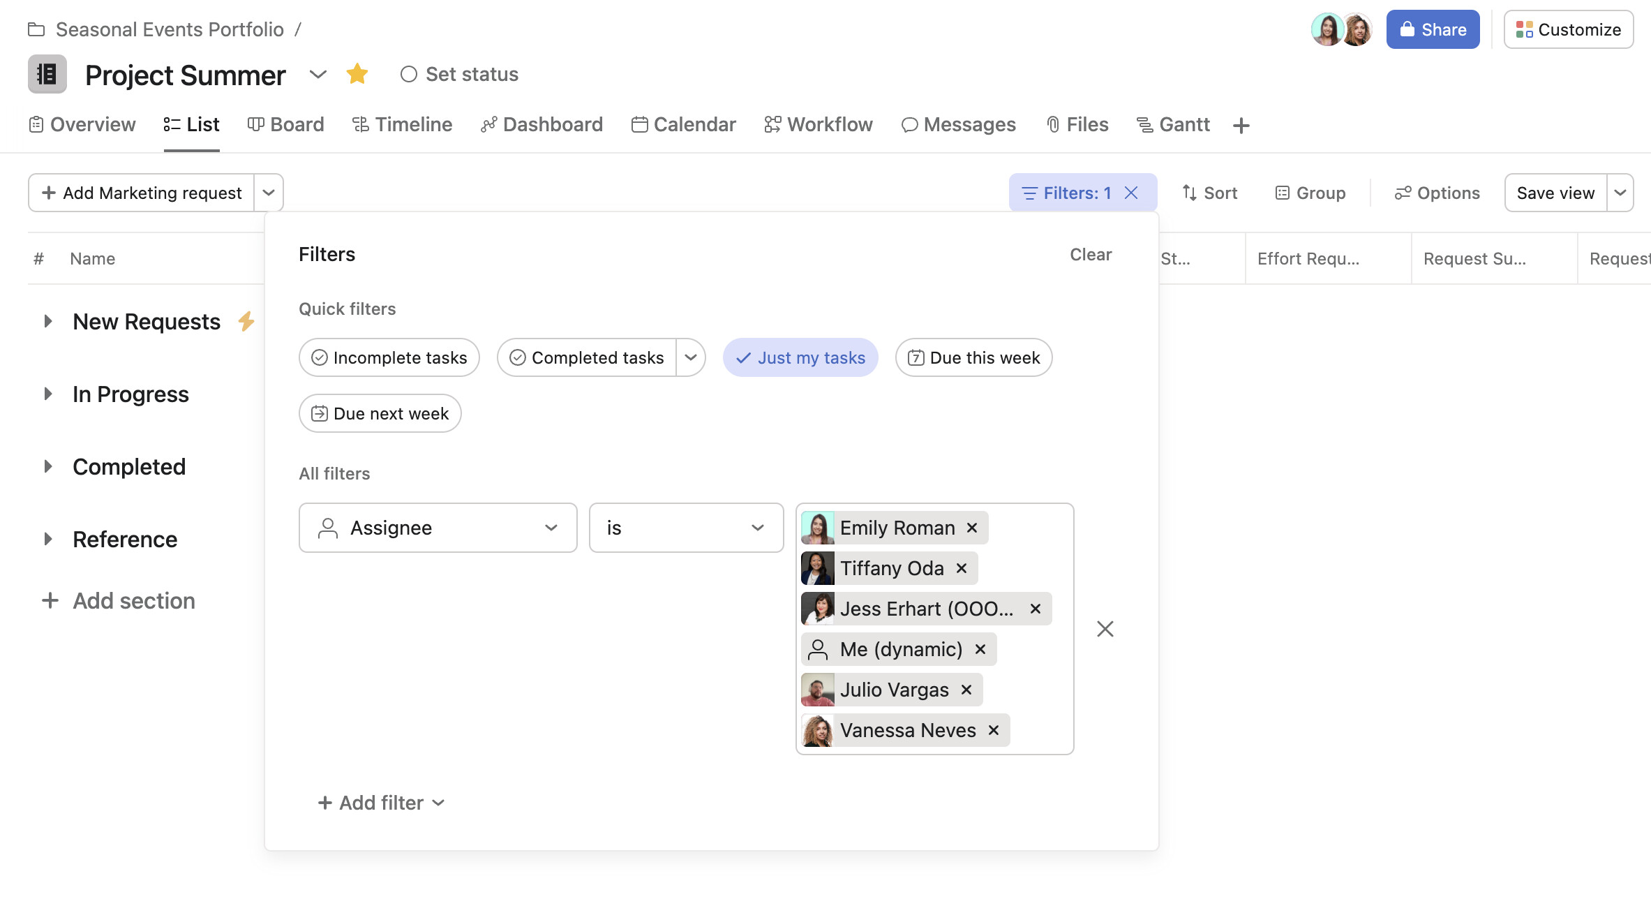1651x913 pixels.
Task: Open the Gantt tab
Action: pos(1173,124)
